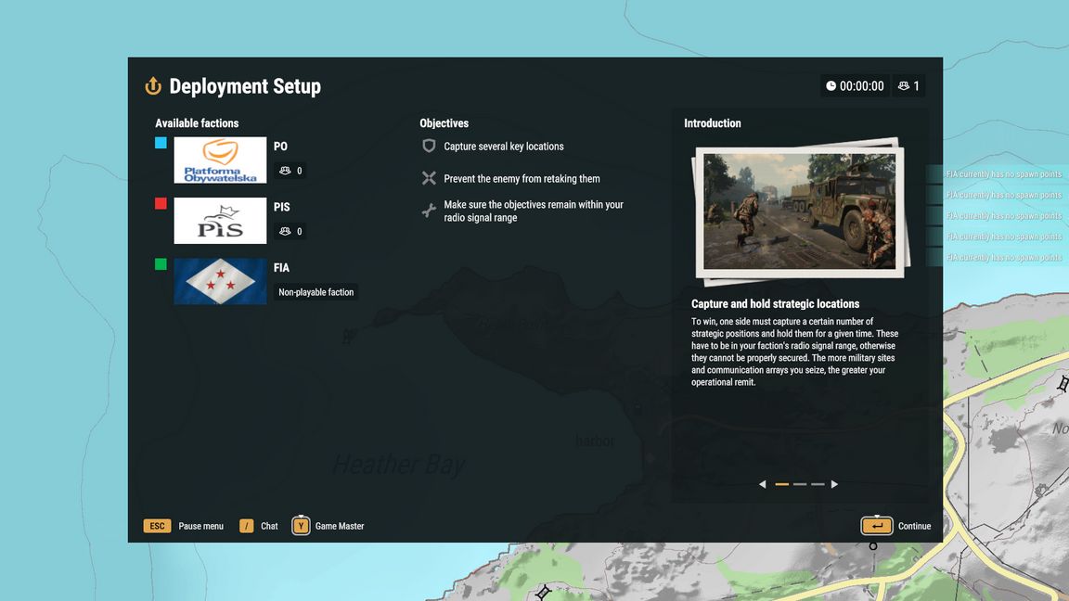Jump to the third introduction page indicator
This screenshot has width=1069, height=601.
818,484
